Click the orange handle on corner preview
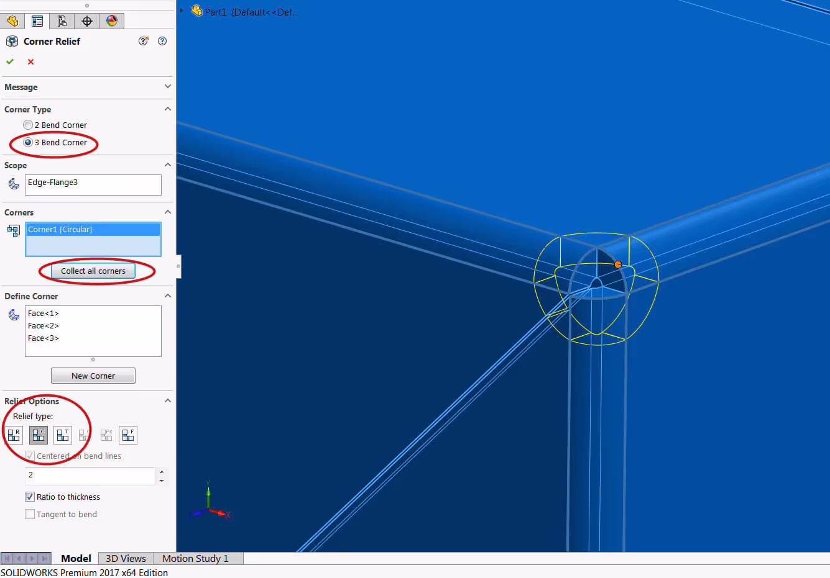The height and width of the screenshot is (578, 830). [618, 264]
